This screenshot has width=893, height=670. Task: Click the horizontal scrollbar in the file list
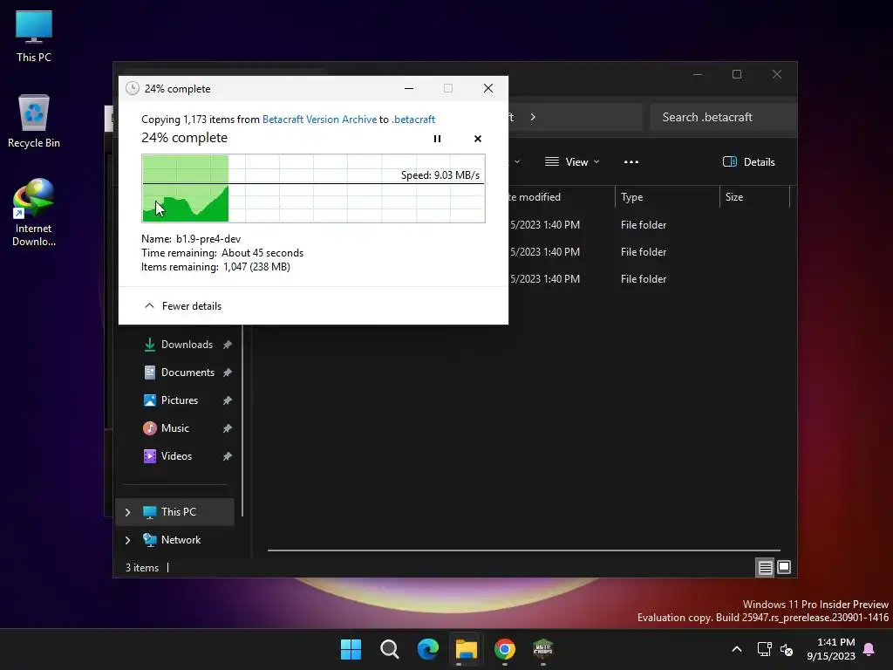(x=523, y=550)
